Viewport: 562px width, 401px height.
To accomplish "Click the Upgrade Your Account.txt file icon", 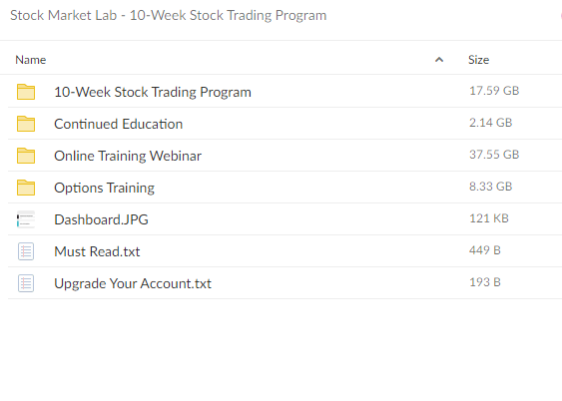I will click(x=26, y=283).
